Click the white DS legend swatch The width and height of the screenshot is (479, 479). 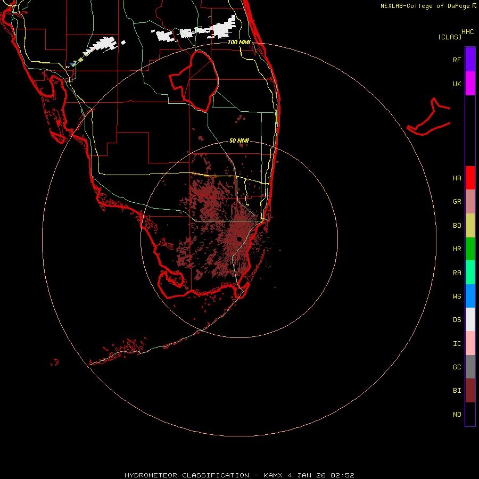[x=470, y=319]
